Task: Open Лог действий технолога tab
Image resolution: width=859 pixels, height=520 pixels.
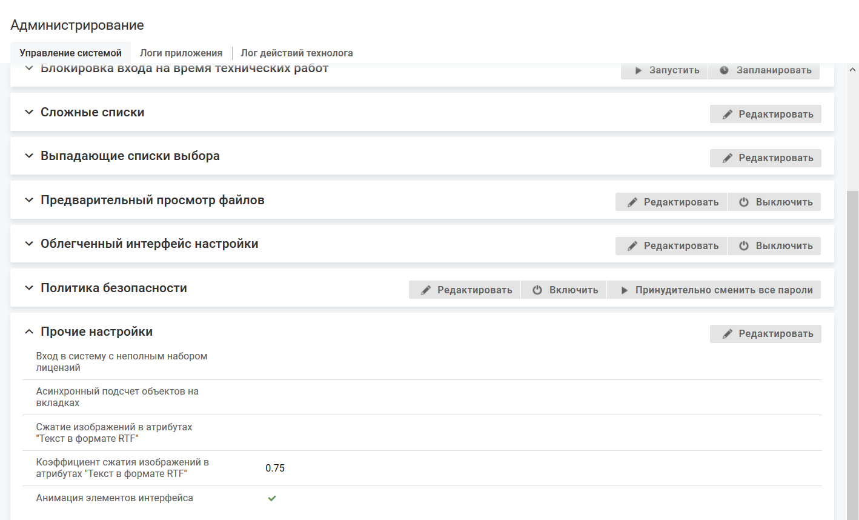Action: 297,53
